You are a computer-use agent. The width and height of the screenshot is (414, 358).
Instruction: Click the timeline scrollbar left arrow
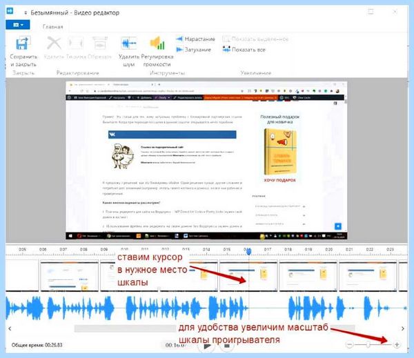[10, 329]
